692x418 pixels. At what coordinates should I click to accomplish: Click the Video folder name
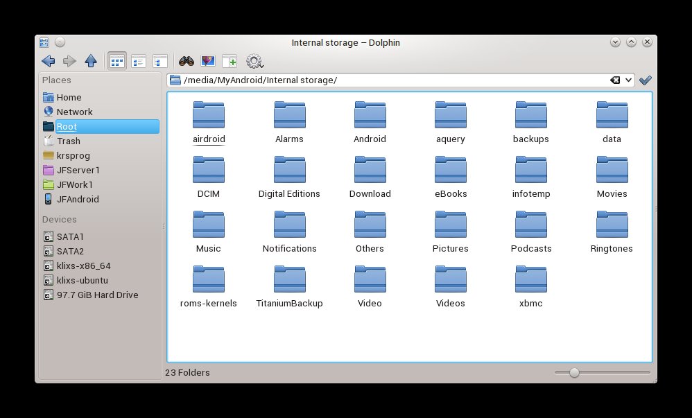pyautogui.click(x=370, y=303)
